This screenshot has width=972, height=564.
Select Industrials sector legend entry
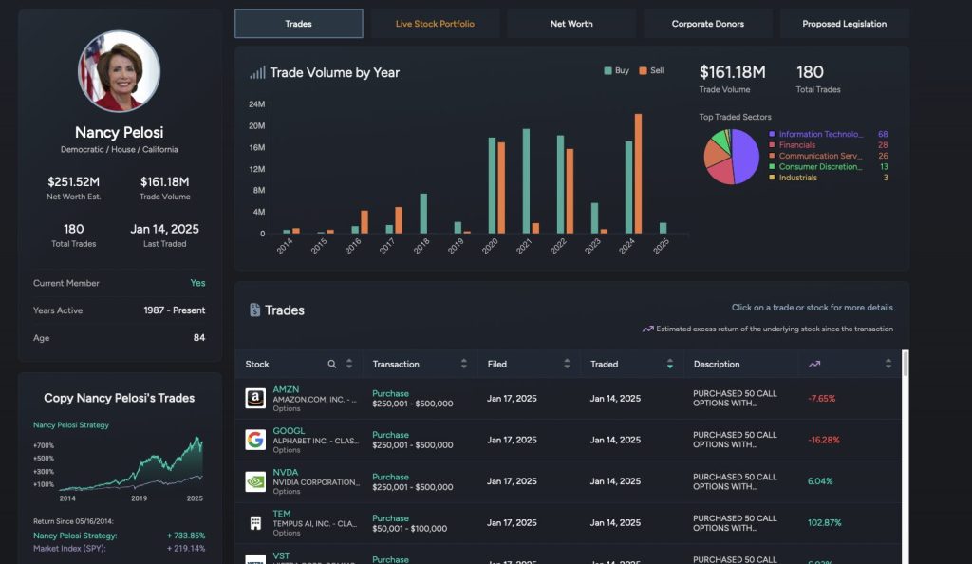click(797, 178)
